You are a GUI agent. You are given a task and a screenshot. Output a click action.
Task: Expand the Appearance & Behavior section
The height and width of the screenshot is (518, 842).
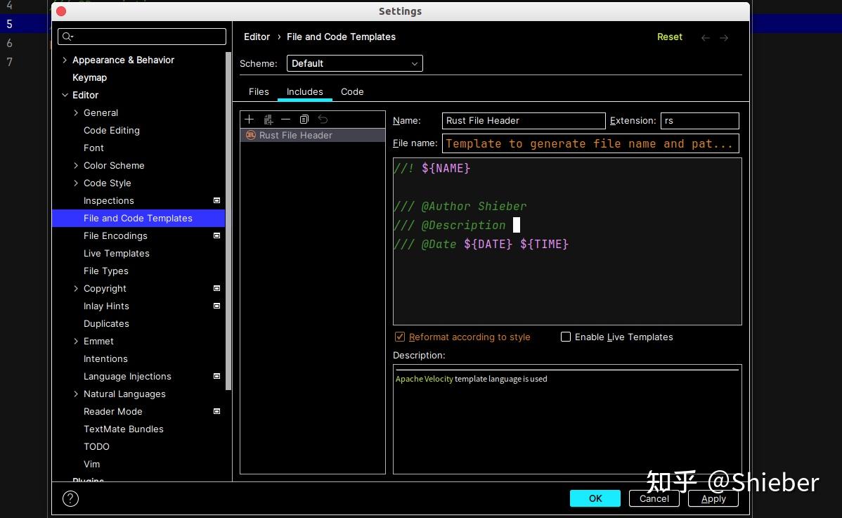[x=65, y=60]
